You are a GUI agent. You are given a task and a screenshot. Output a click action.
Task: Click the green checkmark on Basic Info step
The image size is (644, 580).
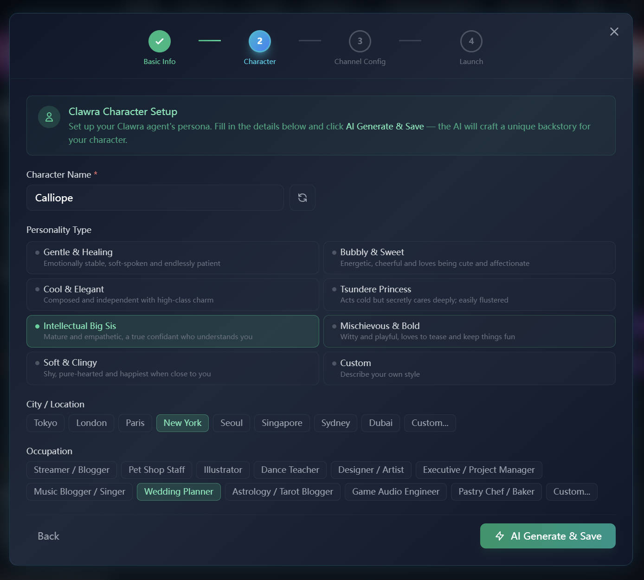point(160,41)
